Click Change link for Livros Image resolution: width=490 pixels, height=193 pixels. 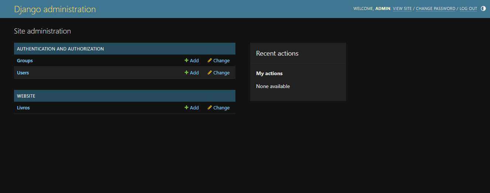[218, 108]
